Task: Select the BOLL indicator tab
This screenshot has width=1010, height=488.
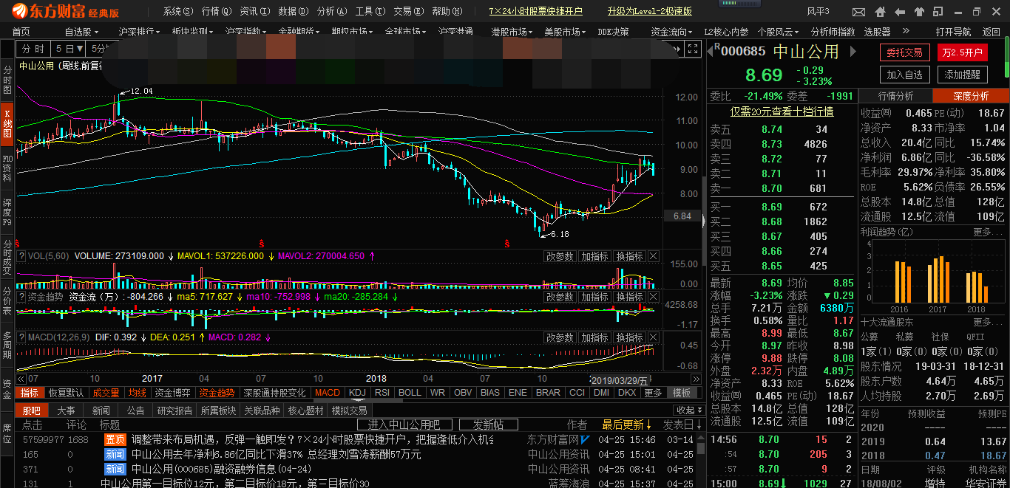Action: (x=410, y=393)
